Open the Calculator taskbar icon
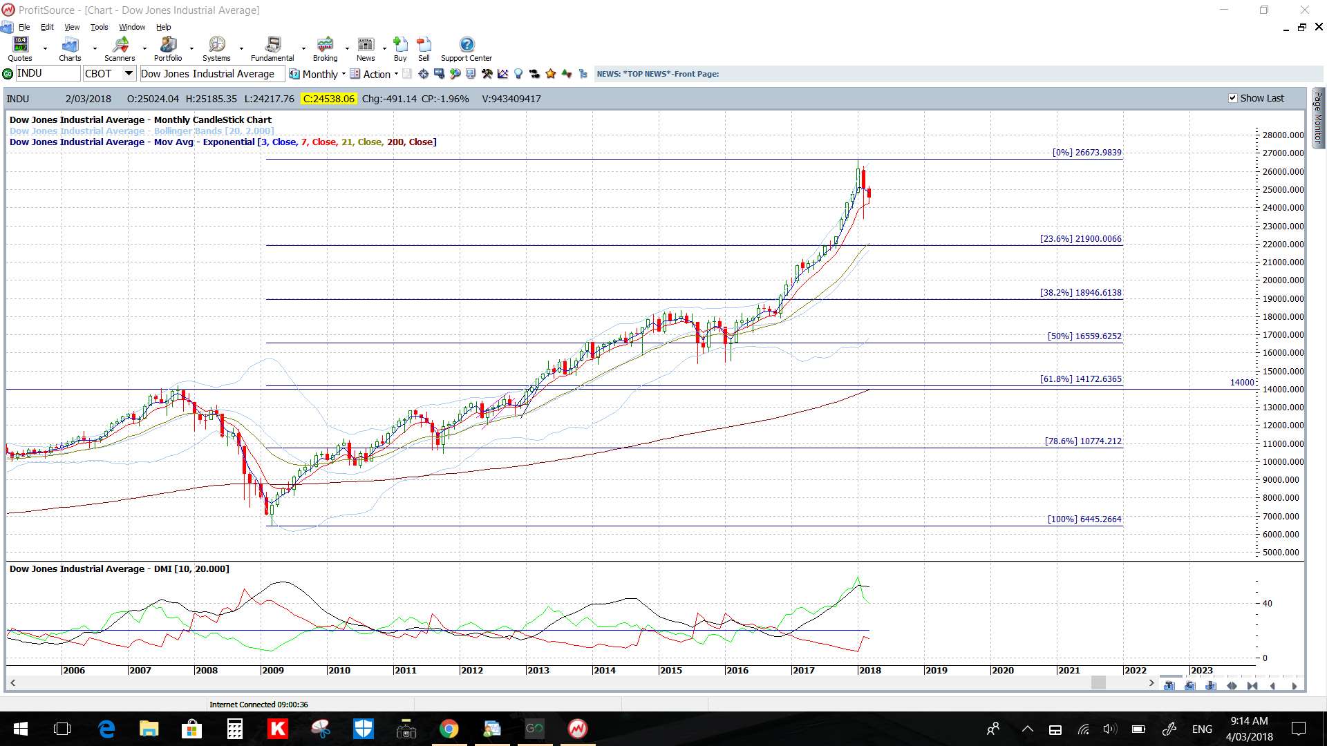Image resolution: width=1327 pixels, height=746 pixels. pyautogui.click(x=234, y=729)
